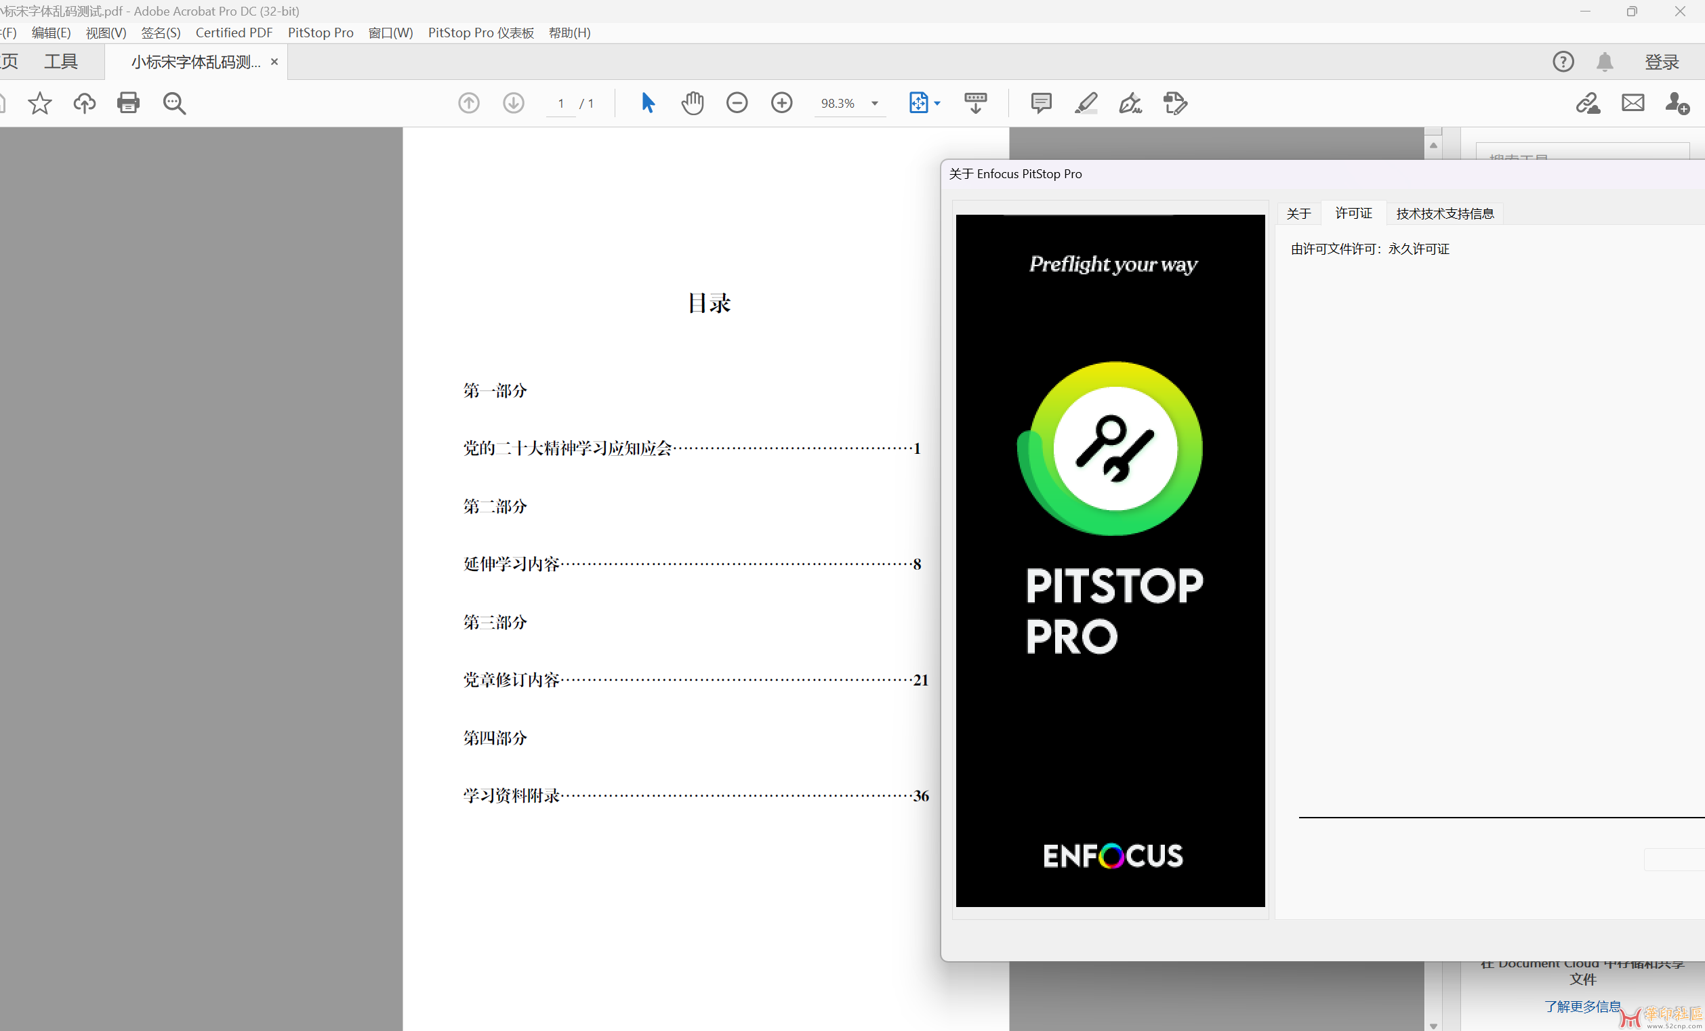Viewport: 1705px width, 1031px height.
Task: Go to next page arrow
Action: pos(513,103)
